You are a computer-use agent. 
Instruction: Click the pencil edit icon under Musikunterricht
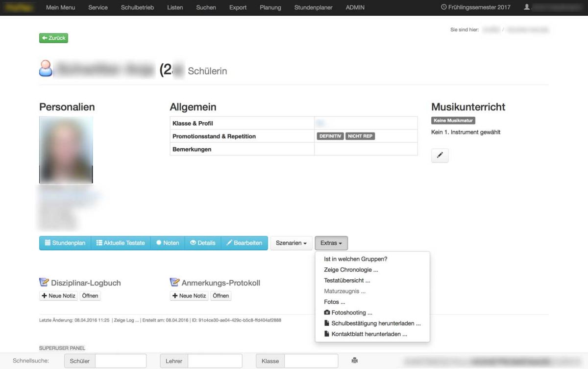coord(440,156)
